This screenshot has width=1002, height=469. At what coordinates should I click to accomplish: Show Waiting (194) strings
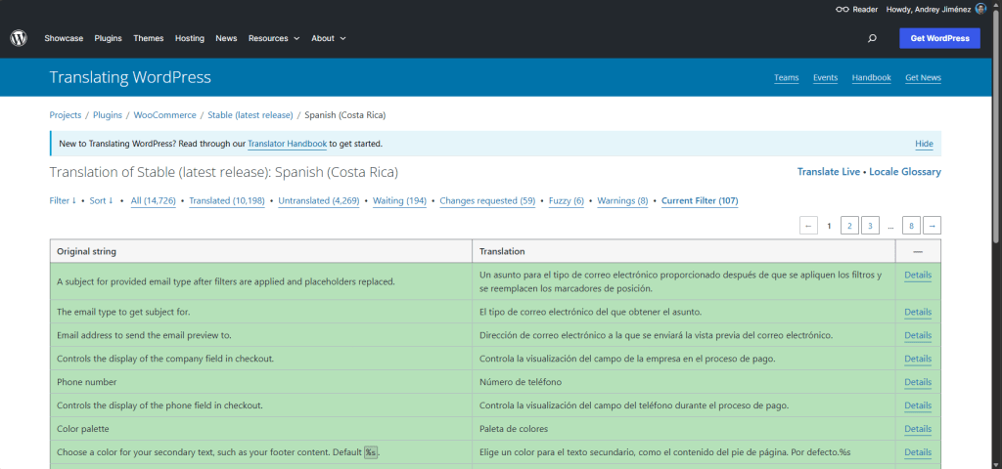tap(399, 201)
